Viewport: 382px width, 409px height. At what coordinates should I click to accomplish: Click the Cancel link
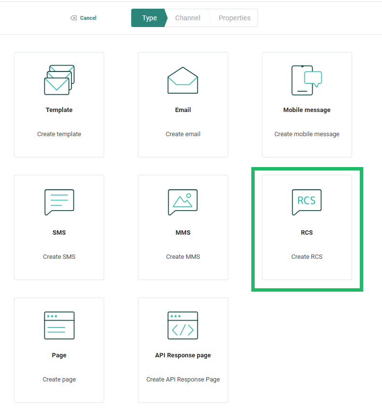click(88, 18)
